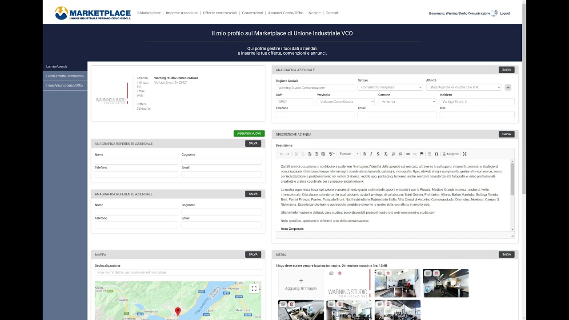The height and width of the screenshot is (320, 569).
Task: Click SALVA in the Mappa panel
Action: click(253, 255)
